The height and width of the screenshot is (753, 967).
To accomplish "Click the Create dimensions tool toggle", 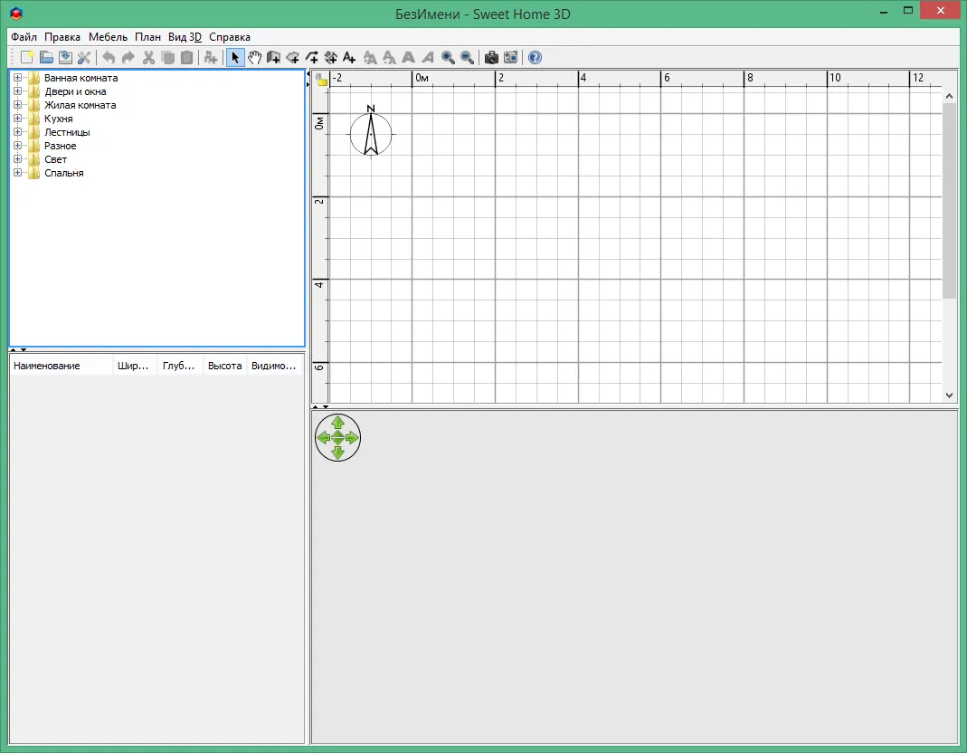I will [x=330, y=57].
